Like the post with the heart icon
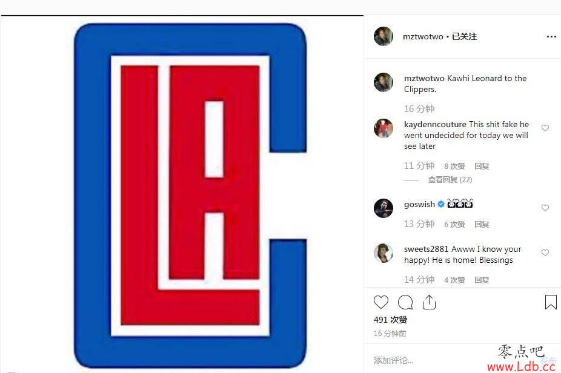Viewport: 561px width, 373px height. pos(380,302)
